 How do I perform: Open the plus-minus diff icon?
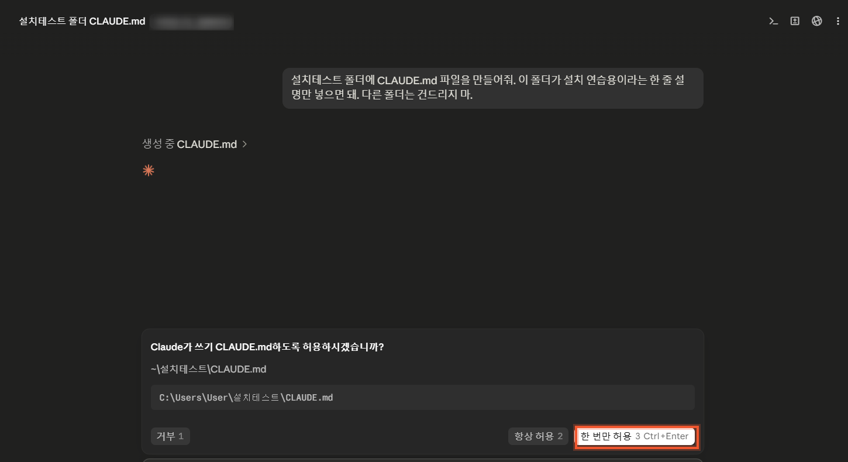[x=795, y=21]
